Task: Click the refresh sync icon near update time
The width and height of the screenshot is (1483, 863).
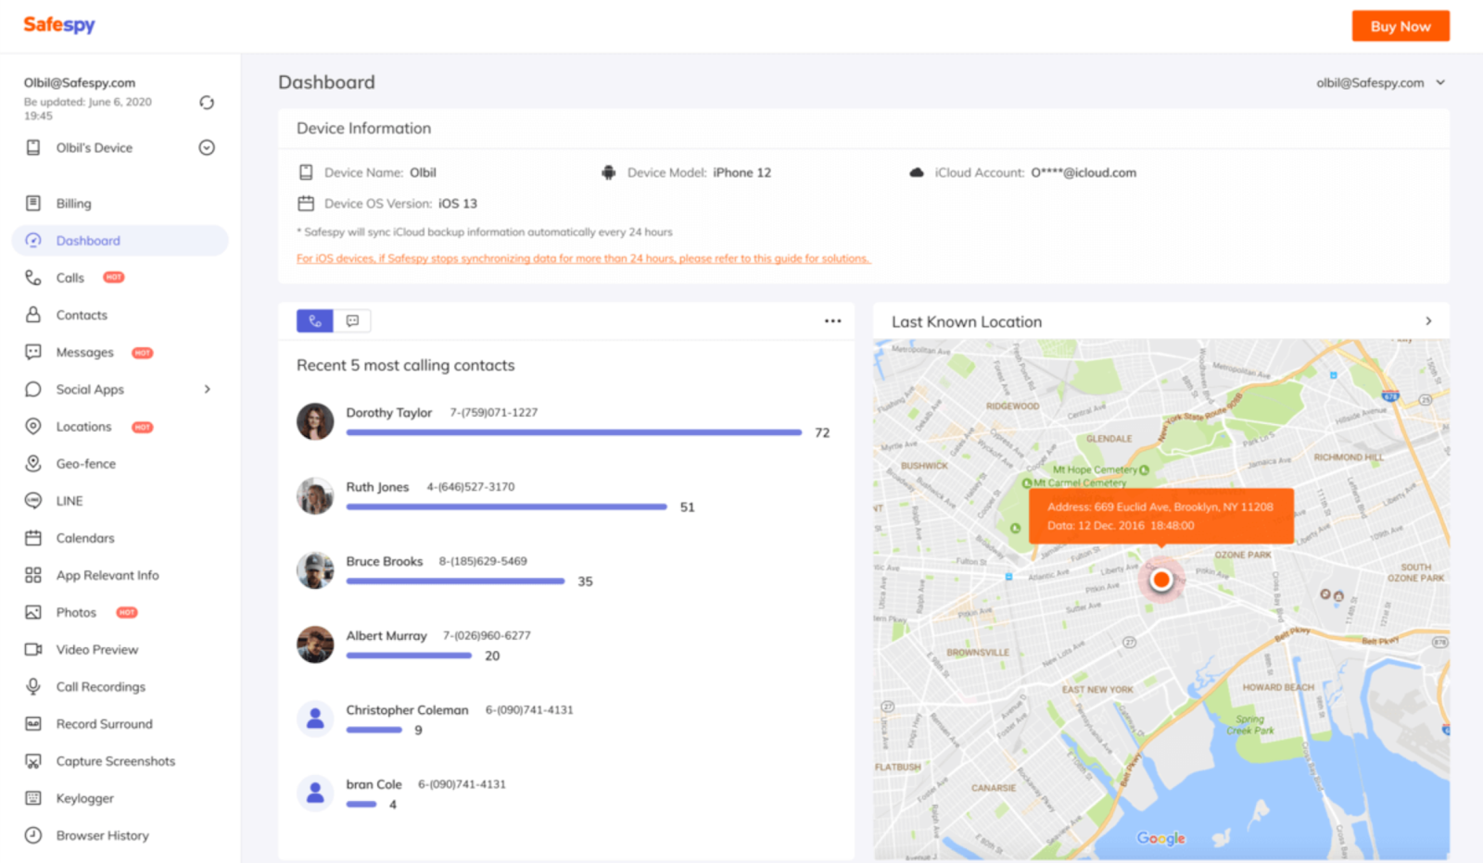Action: click(x=207, y=103)
